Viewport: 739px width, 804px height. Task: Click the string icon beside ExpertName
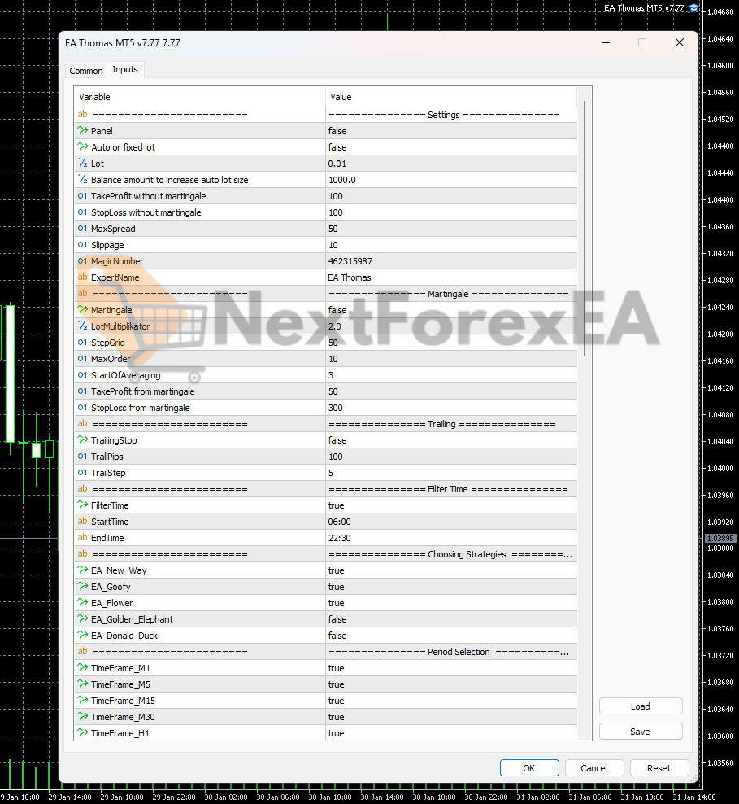[82, 277]
